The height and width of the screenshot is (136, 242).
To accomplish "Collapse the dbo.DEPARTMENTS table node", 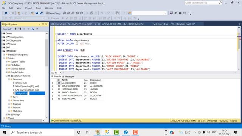I will 7,76.
